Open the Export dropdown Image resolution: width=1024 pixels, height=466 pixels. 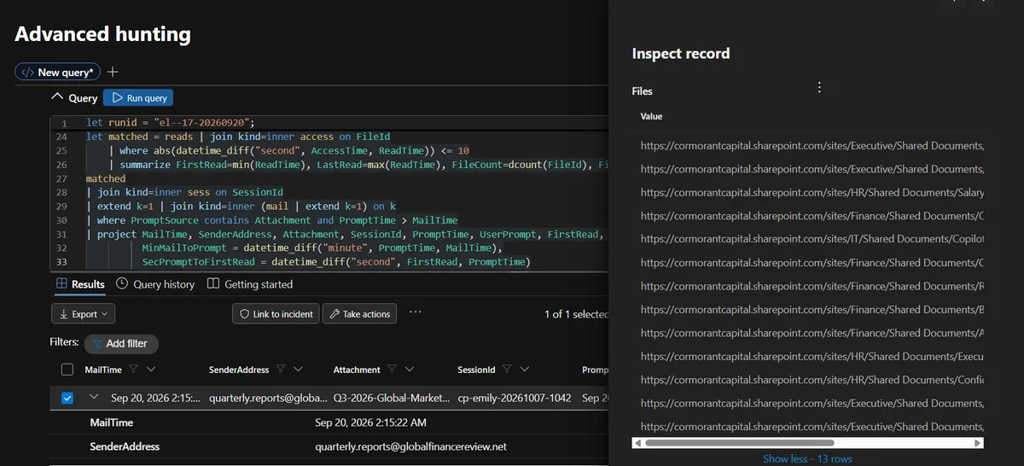83,314
